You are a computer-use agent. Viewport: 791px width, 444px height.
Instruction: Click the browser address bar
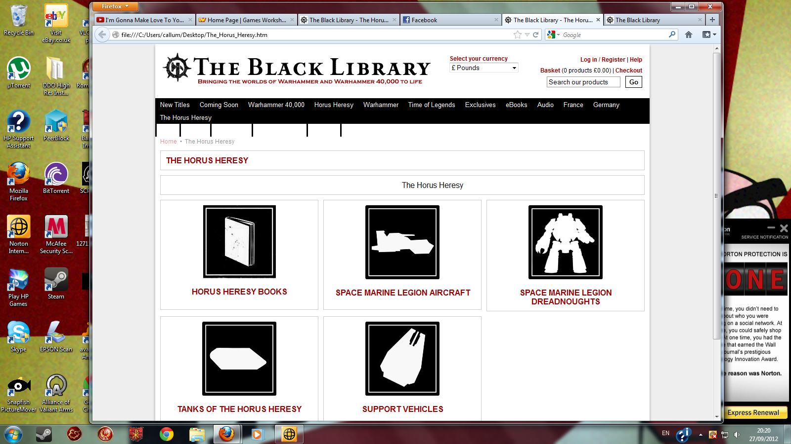pyautogui.click(x=315, y=35)
